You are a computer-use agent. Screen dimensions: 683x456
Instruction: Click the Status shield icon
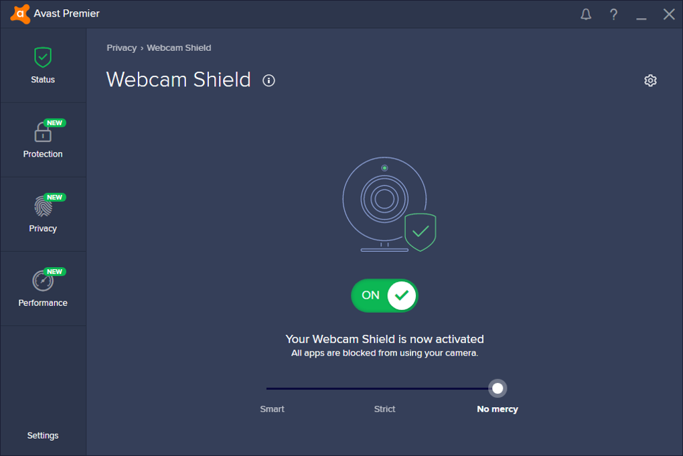coord(43,58)
